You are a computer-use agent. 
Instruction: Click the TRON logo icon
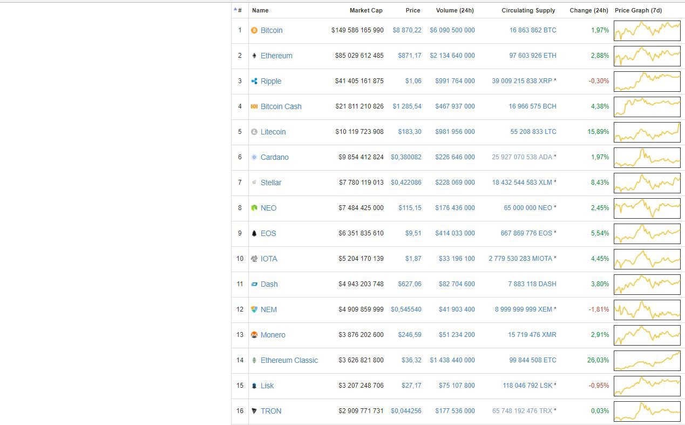[x=254, y=411]
